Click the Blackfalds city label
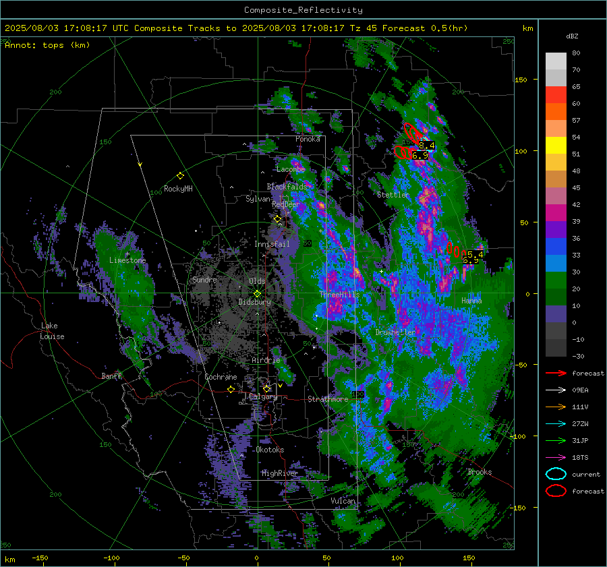The height and width of the screenshot is (567, 607). pyautogui.click(x=287, y=187)
